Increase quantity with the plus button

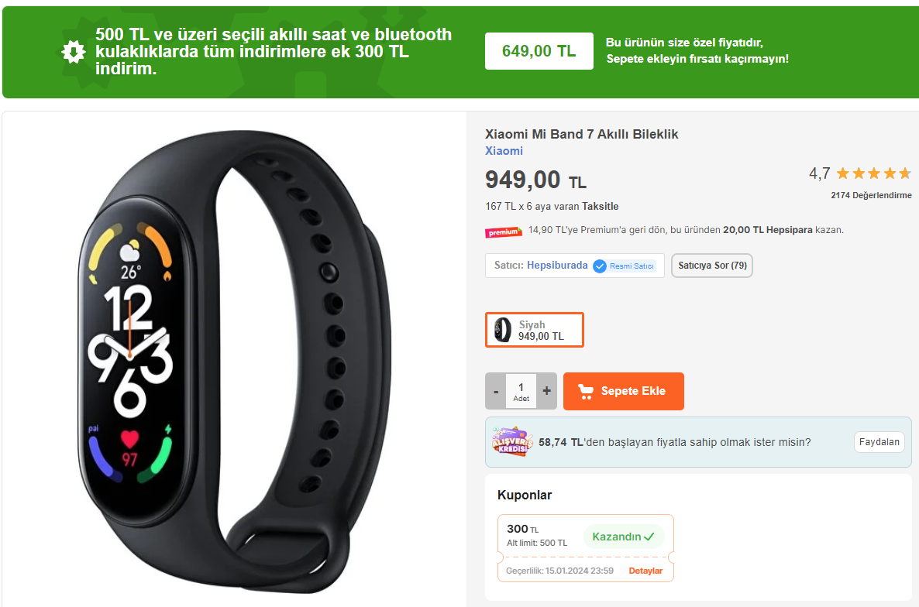point(547,391)
